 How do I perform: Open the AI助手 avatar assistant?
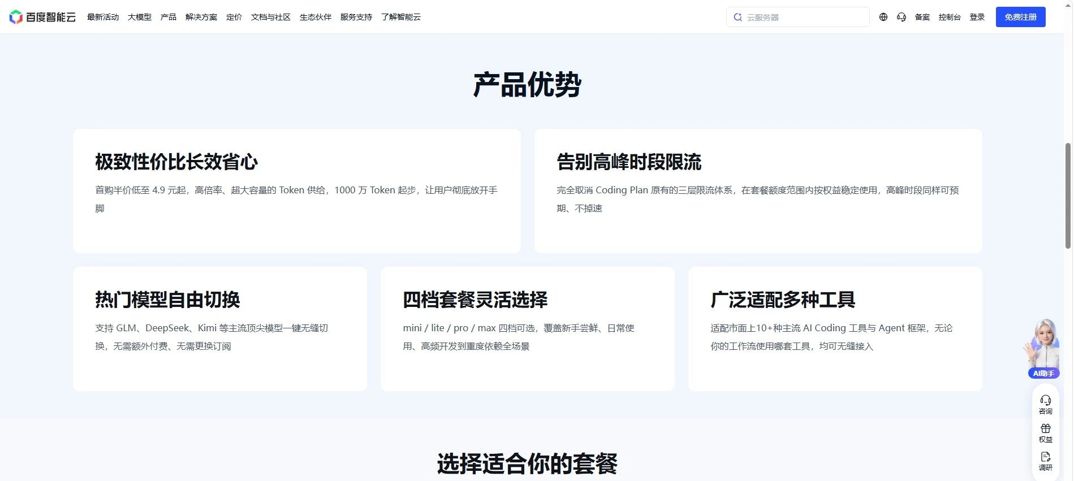[1043, 348]
